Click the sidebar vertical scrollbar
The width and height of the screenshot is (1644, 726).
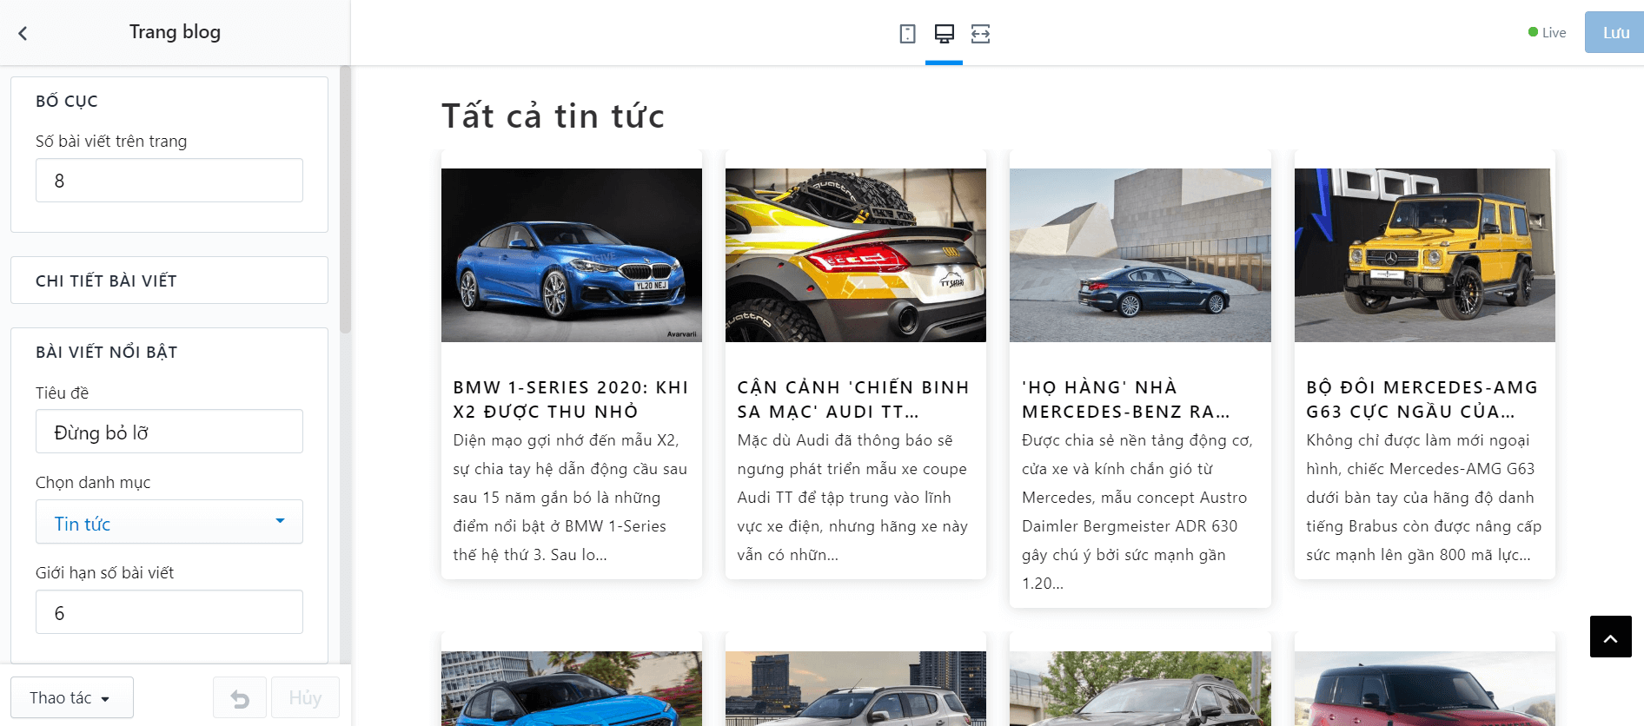coord(345,200)
